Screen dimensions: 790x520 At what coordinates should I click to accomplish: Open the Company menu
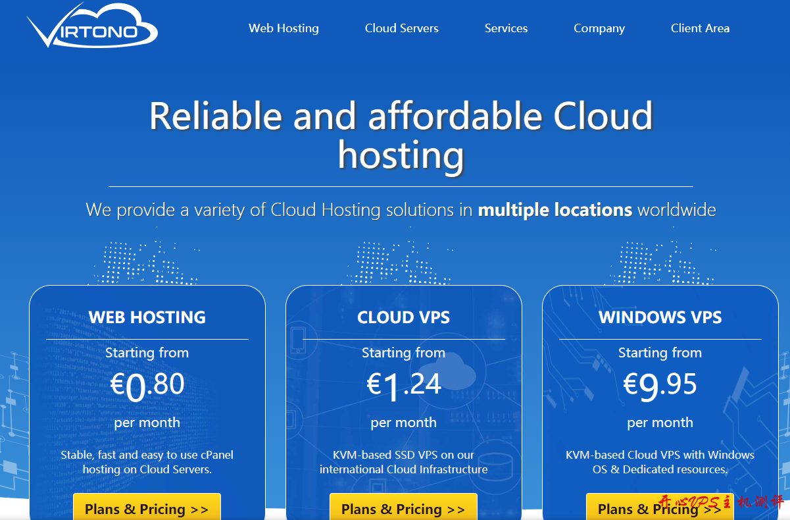599,28
